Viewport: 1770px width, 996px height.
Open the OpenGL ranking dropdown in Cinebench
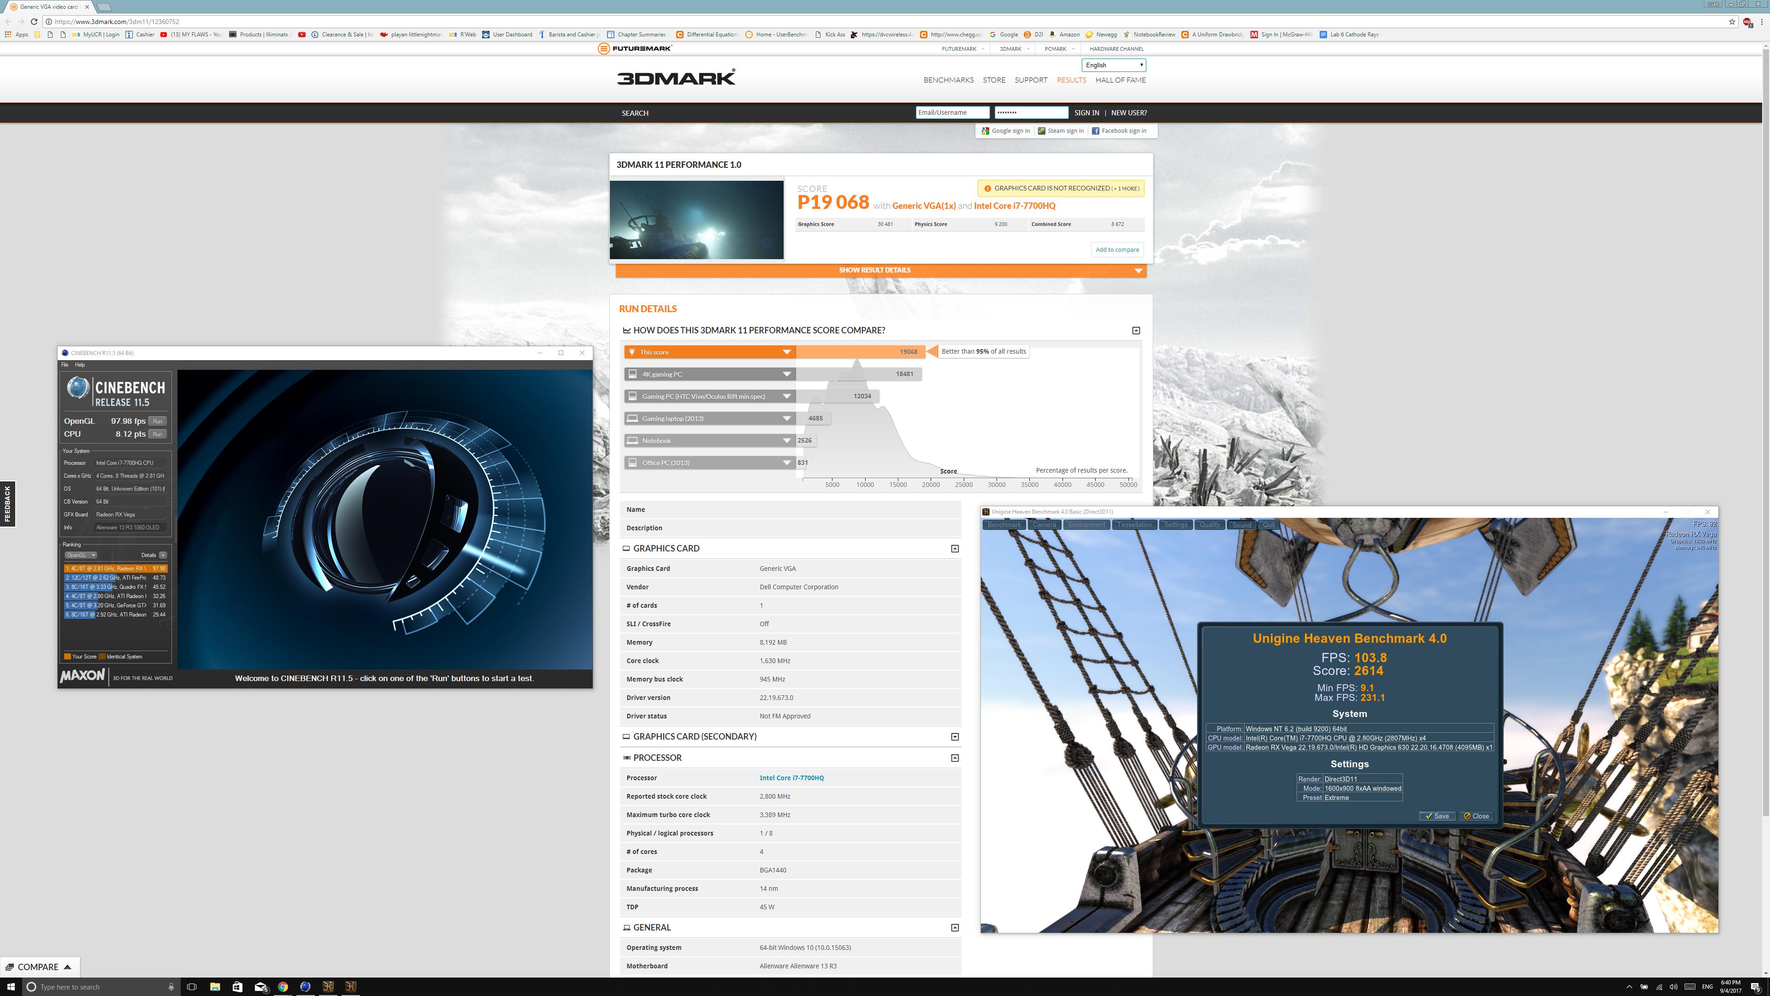pos(80,555)
